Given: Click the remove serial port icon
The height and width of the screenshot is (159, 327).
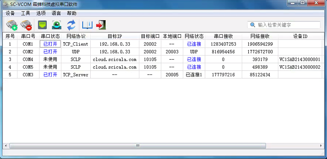Looking at the screenshot, I should coord(26,25).
